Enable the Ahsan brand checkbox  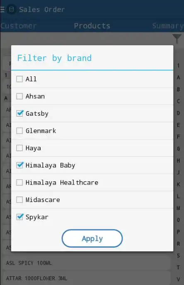pyautogui.click(x=19, y=96)
